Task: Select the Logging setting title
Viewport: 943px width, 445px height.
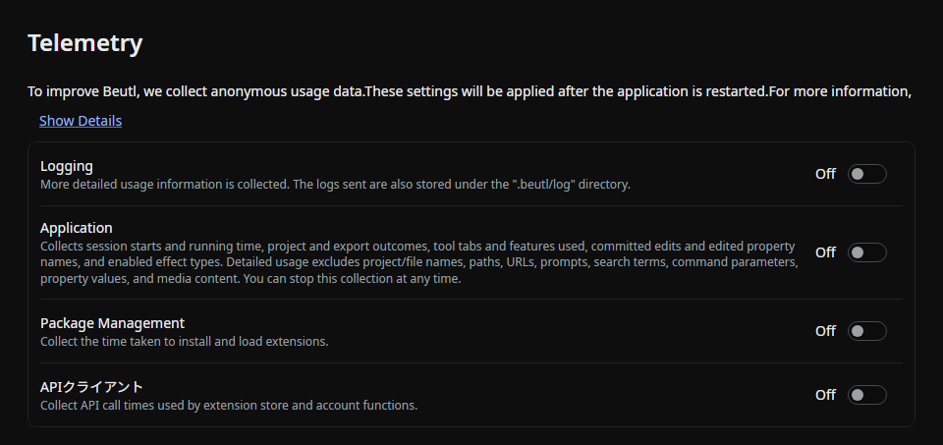Action: pos(67,166)
